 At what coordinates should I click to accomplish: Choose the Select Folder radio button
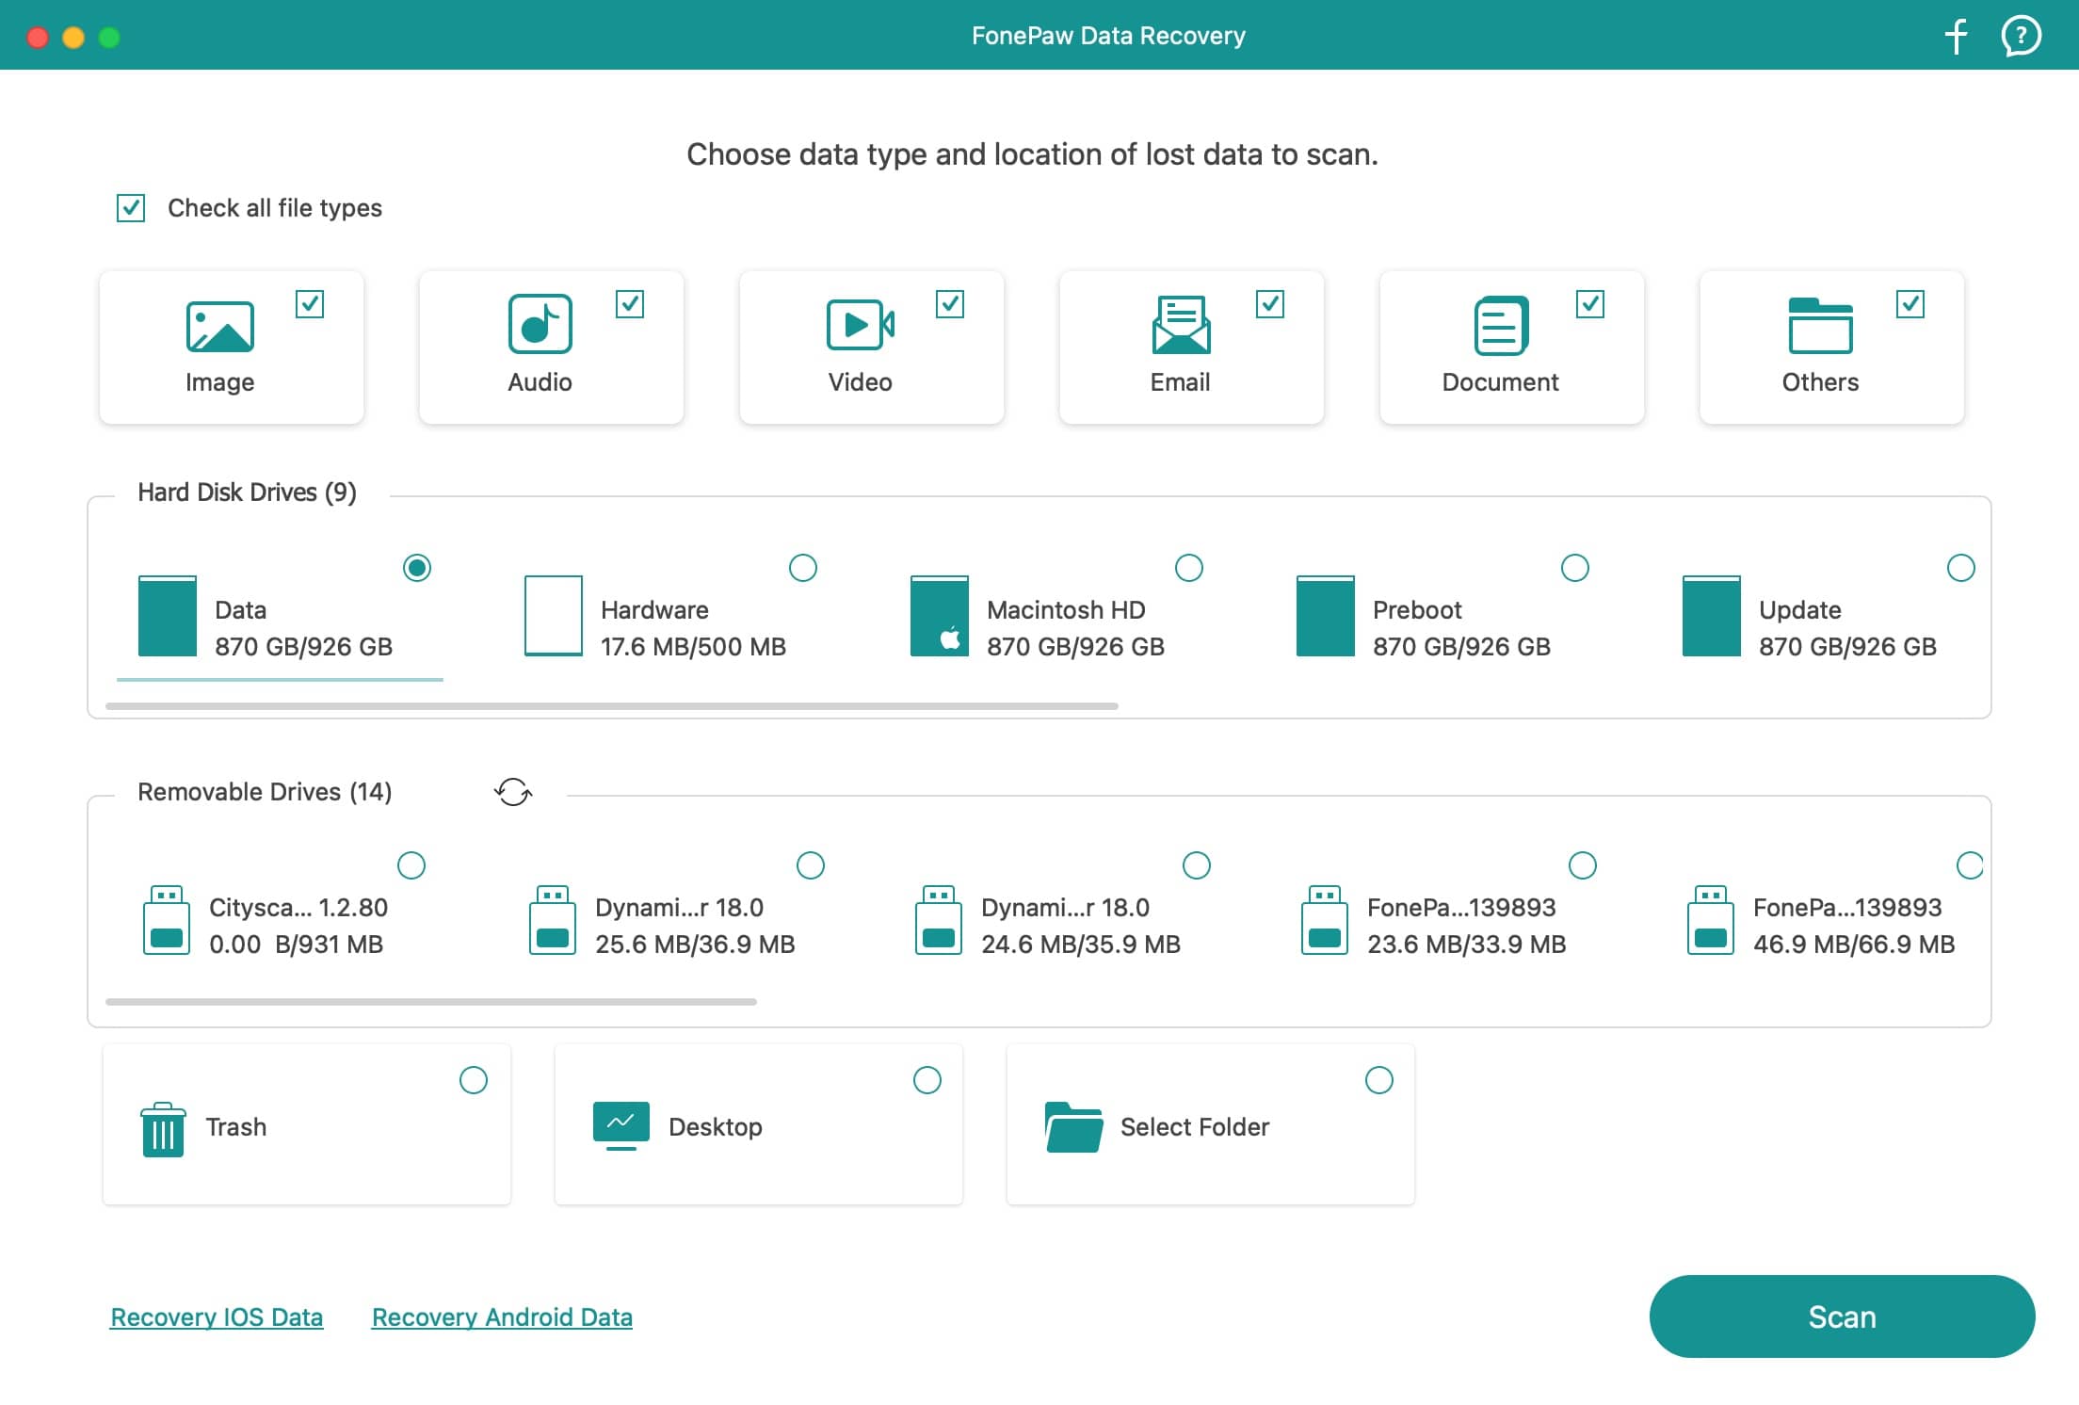(1379, 1080)
